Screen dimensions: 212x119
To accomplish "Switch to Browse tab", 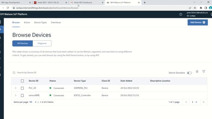I will click(x=16, y=22).
